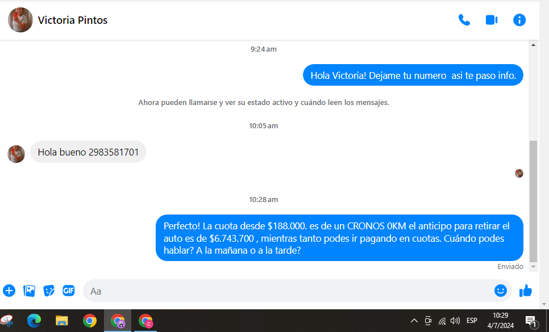
Task: Open more actions plus button
Action: point(9,291)
